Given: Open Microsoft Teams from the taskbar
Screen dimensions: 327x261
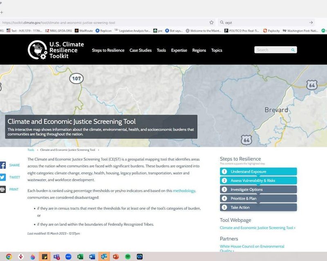Looking at the screenshot, I should tap(56, 257).
